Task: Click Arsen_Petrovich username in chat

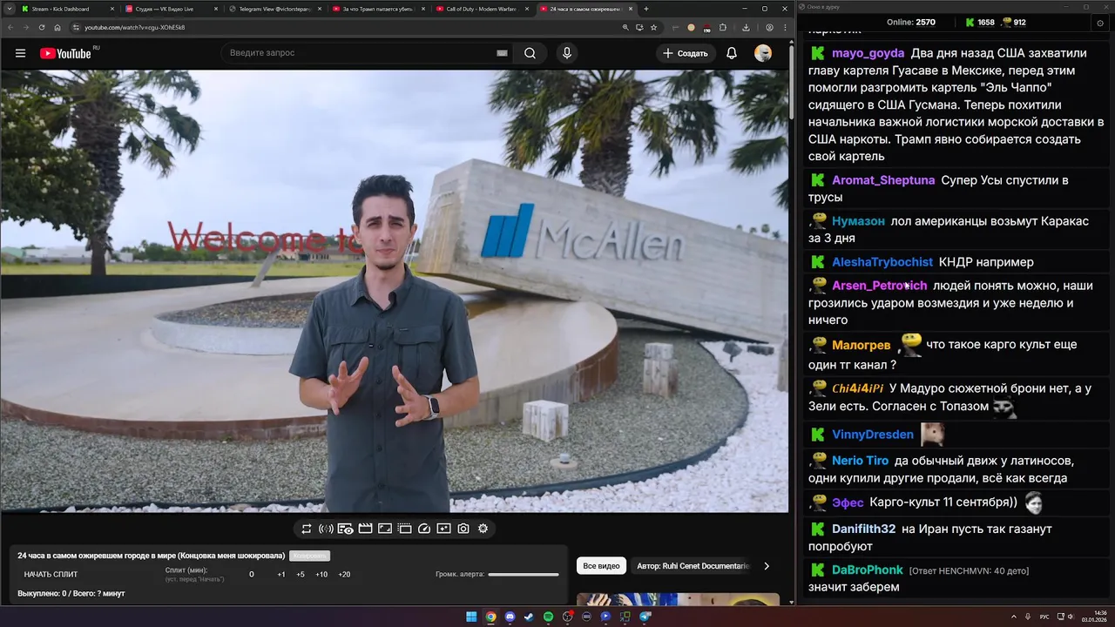Action: click(879, 286)
